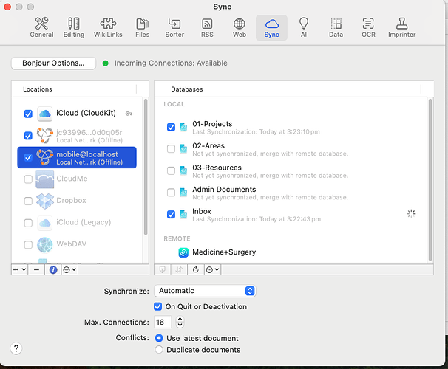Open the add location plus dropdown

click(19, 270)
